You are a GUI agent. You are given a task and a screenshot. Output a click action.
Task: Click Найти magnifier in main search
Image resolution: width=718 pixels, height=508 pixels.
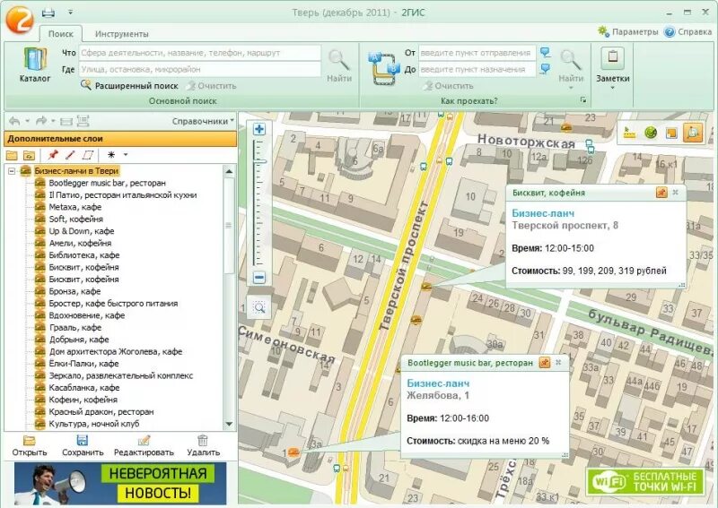[x=339, y=65]
